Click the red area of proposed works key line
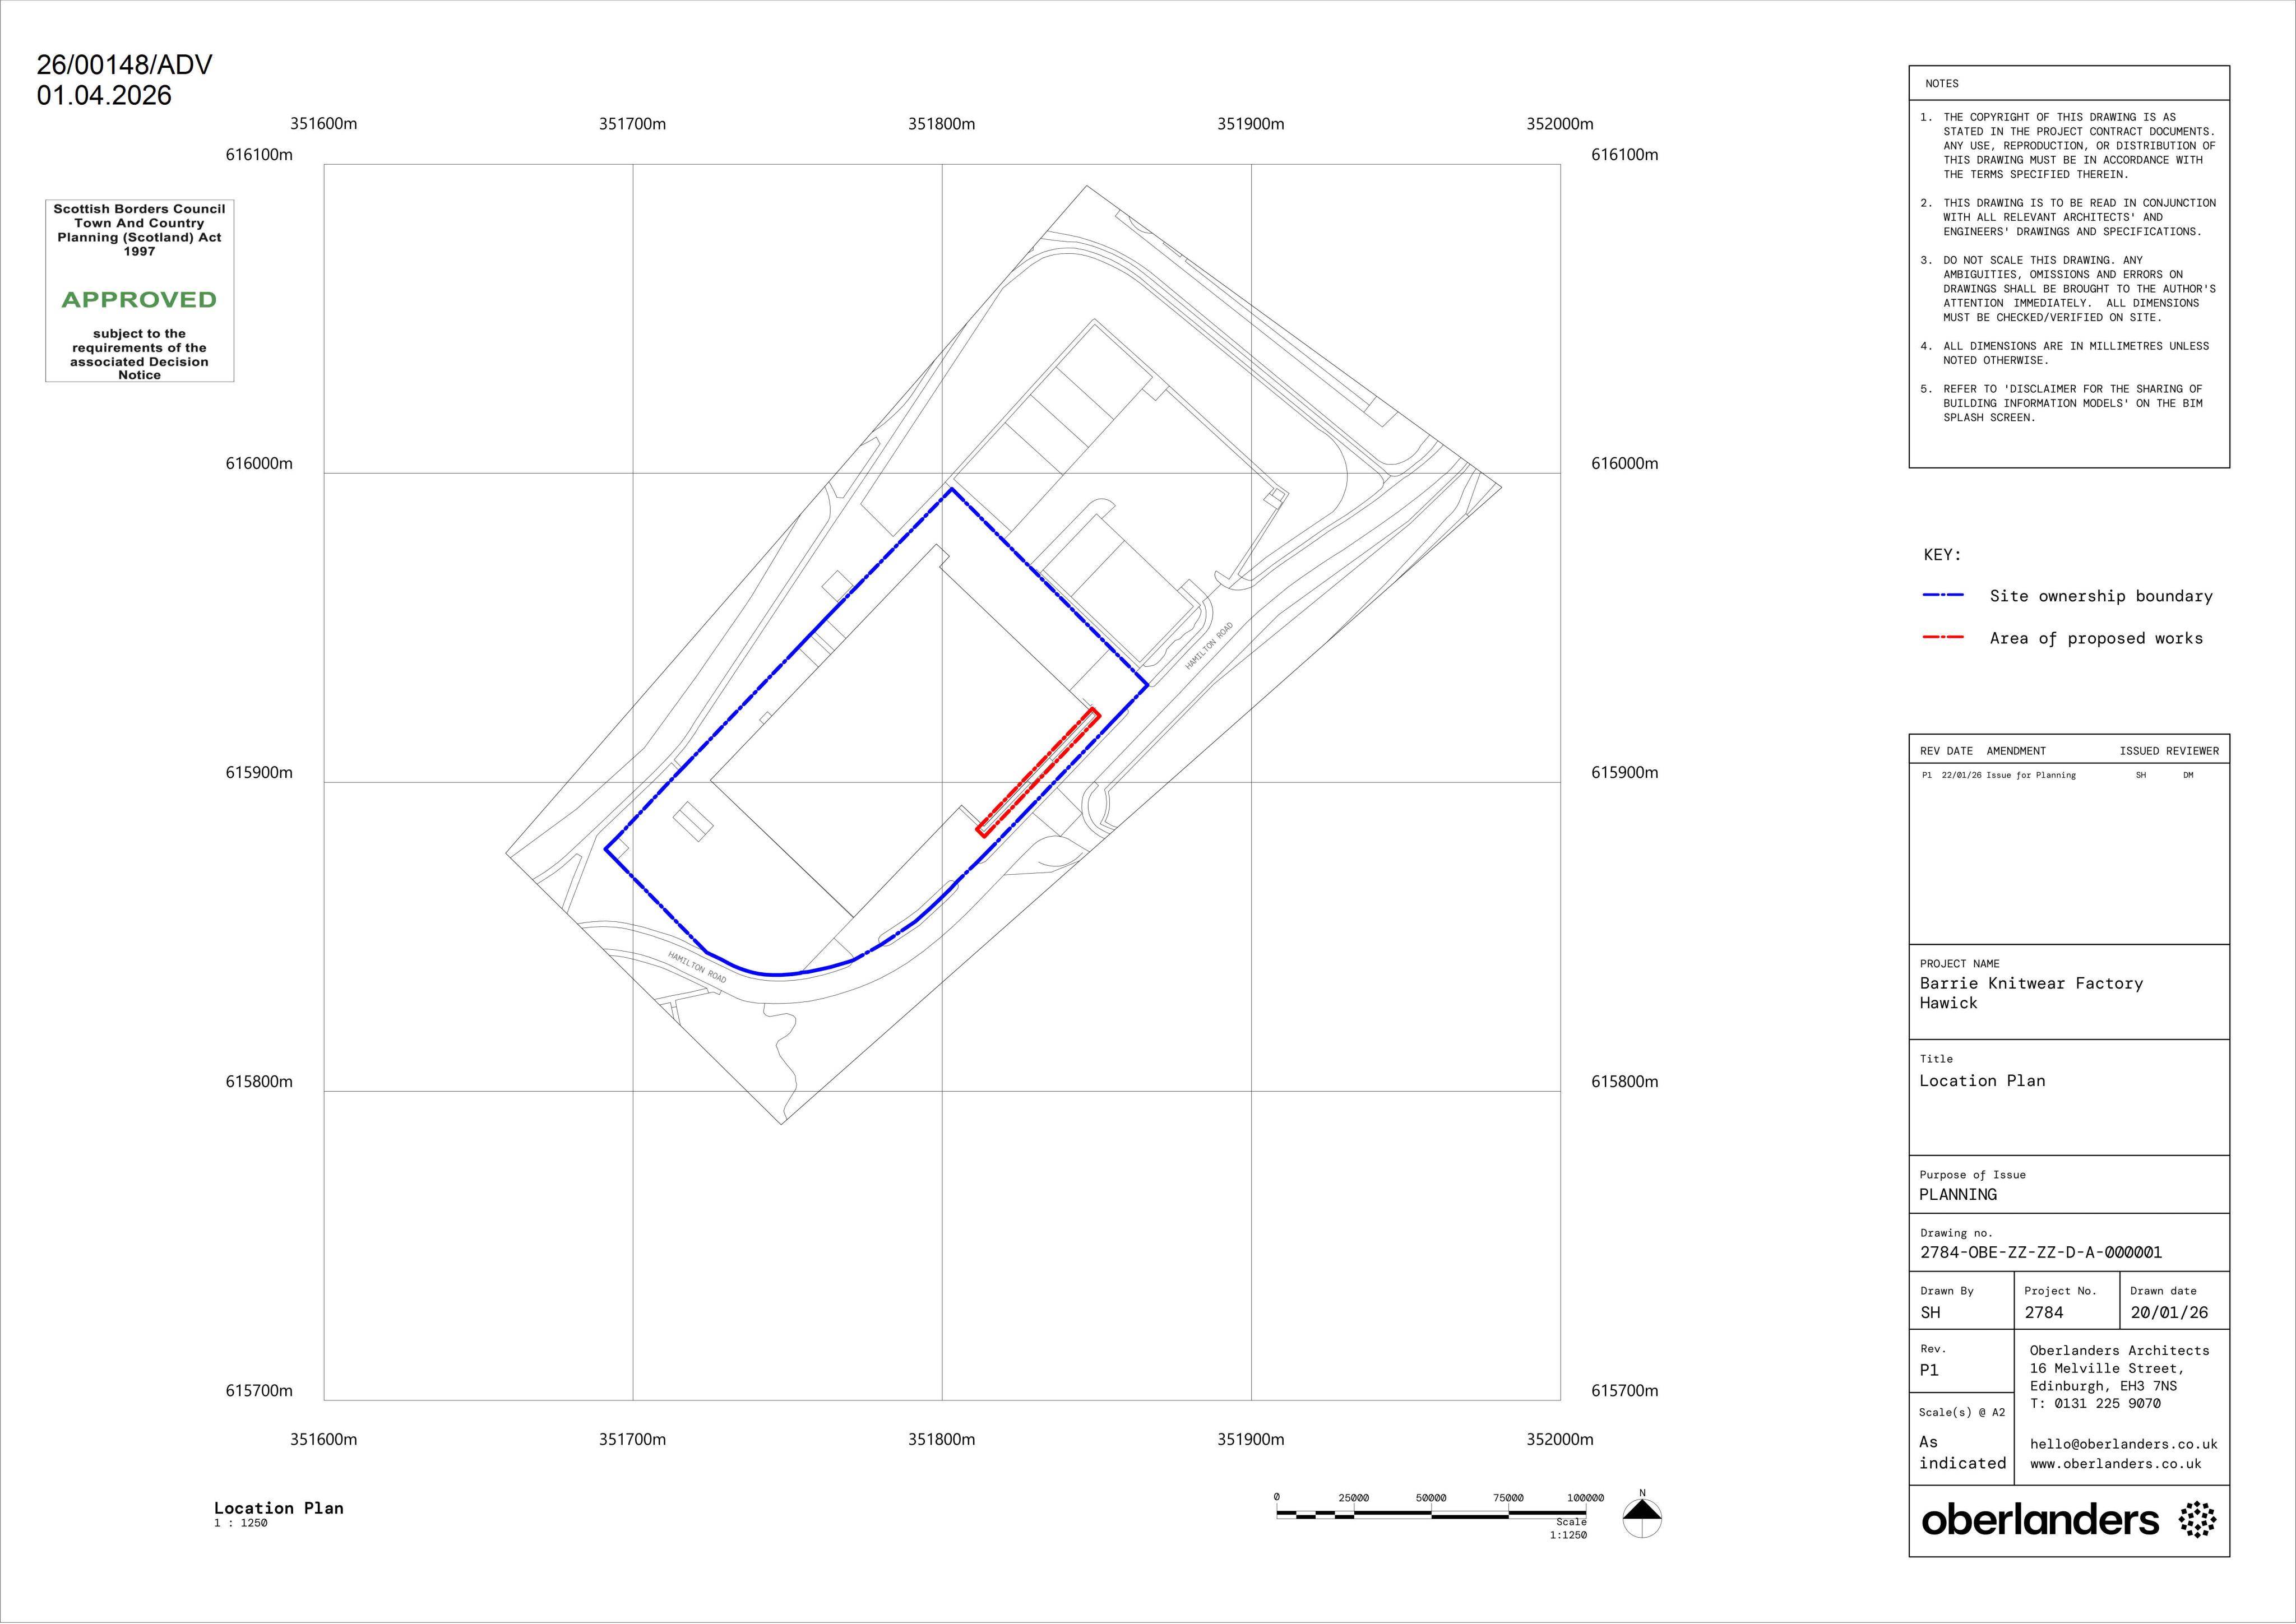Viewport: 2296px width, 1624px height. (x=1943, y=637)
